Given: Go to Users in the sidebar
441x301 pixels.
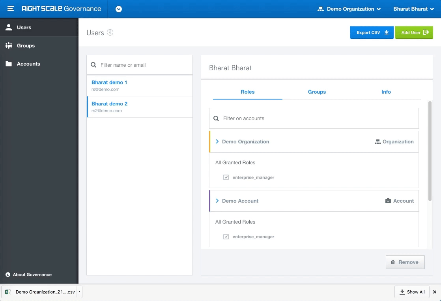Looking at the screenshot, I should (x=39, y=27).
